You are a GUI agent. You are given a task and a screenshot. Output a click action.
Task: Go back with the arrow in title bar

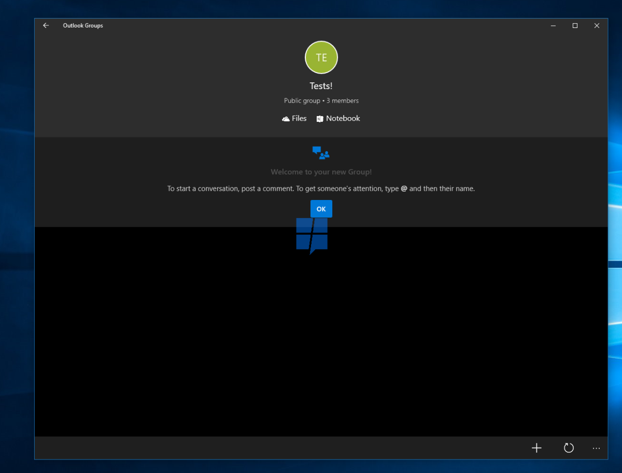coord(46,25)
